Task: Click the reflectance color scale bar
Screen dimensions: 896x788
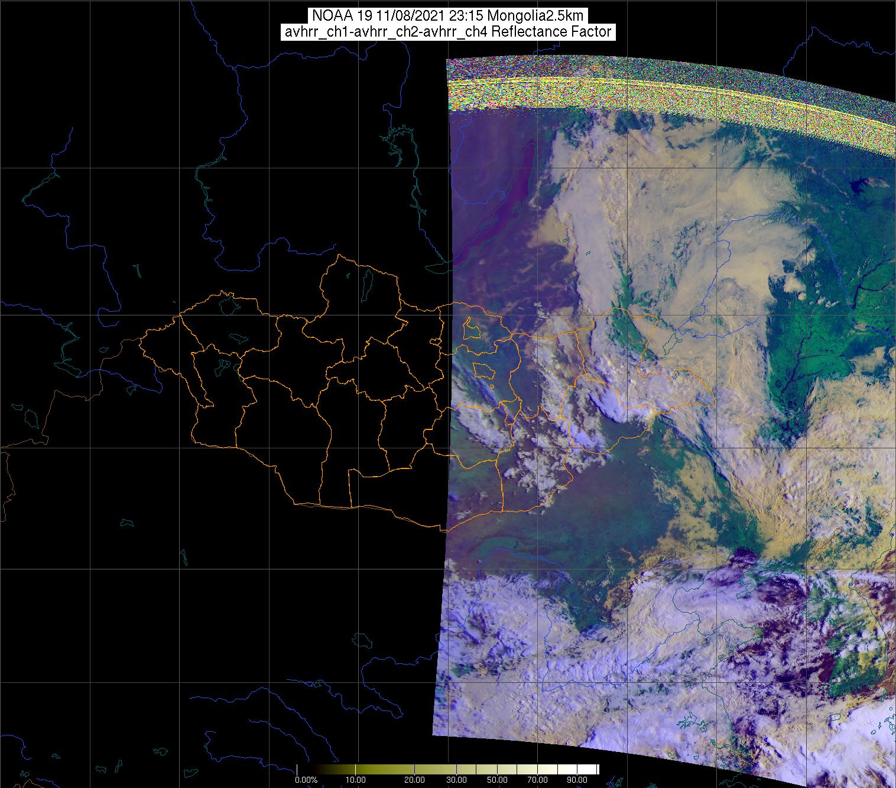Action: [448, 769]
